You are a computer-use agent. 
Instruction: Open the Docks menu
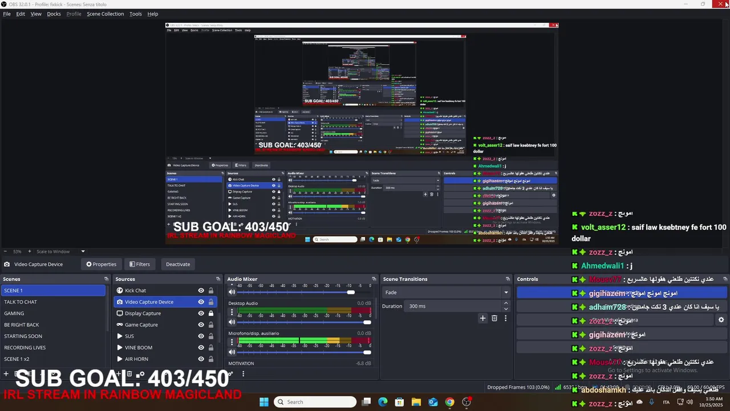[x=54, y=14]
